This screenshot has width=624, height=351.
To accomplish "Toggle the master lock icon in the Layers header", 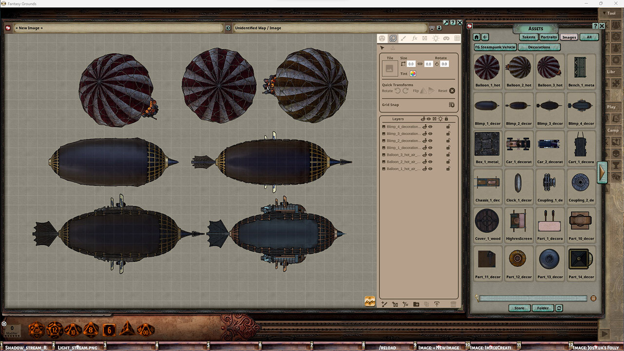I will coord(447,118).
